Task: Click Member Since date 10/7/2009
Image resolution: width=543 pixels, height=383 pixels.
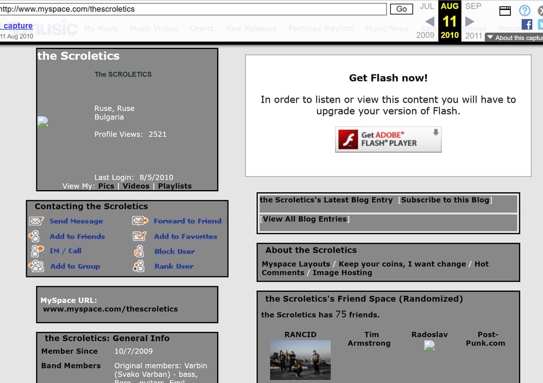Action: click(134, 351)
